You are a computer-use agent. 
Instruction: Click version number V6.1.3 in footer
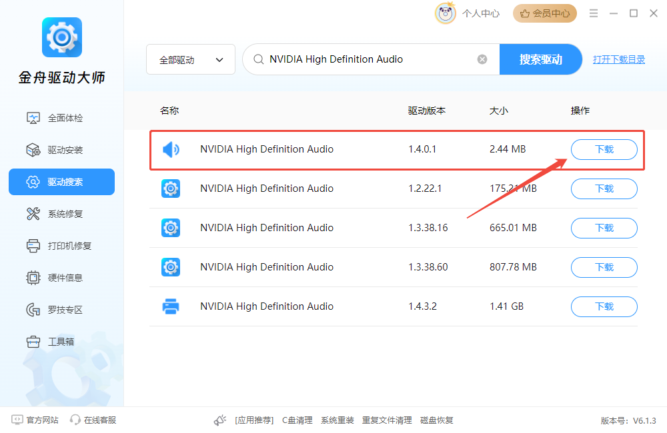click(644, 421)
